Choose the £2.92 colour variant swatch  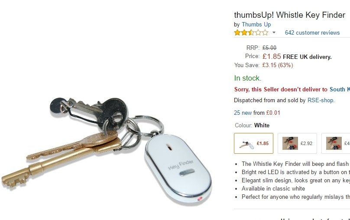click(297, 143)
